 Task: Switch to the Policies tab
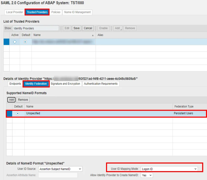pos(56,12)
